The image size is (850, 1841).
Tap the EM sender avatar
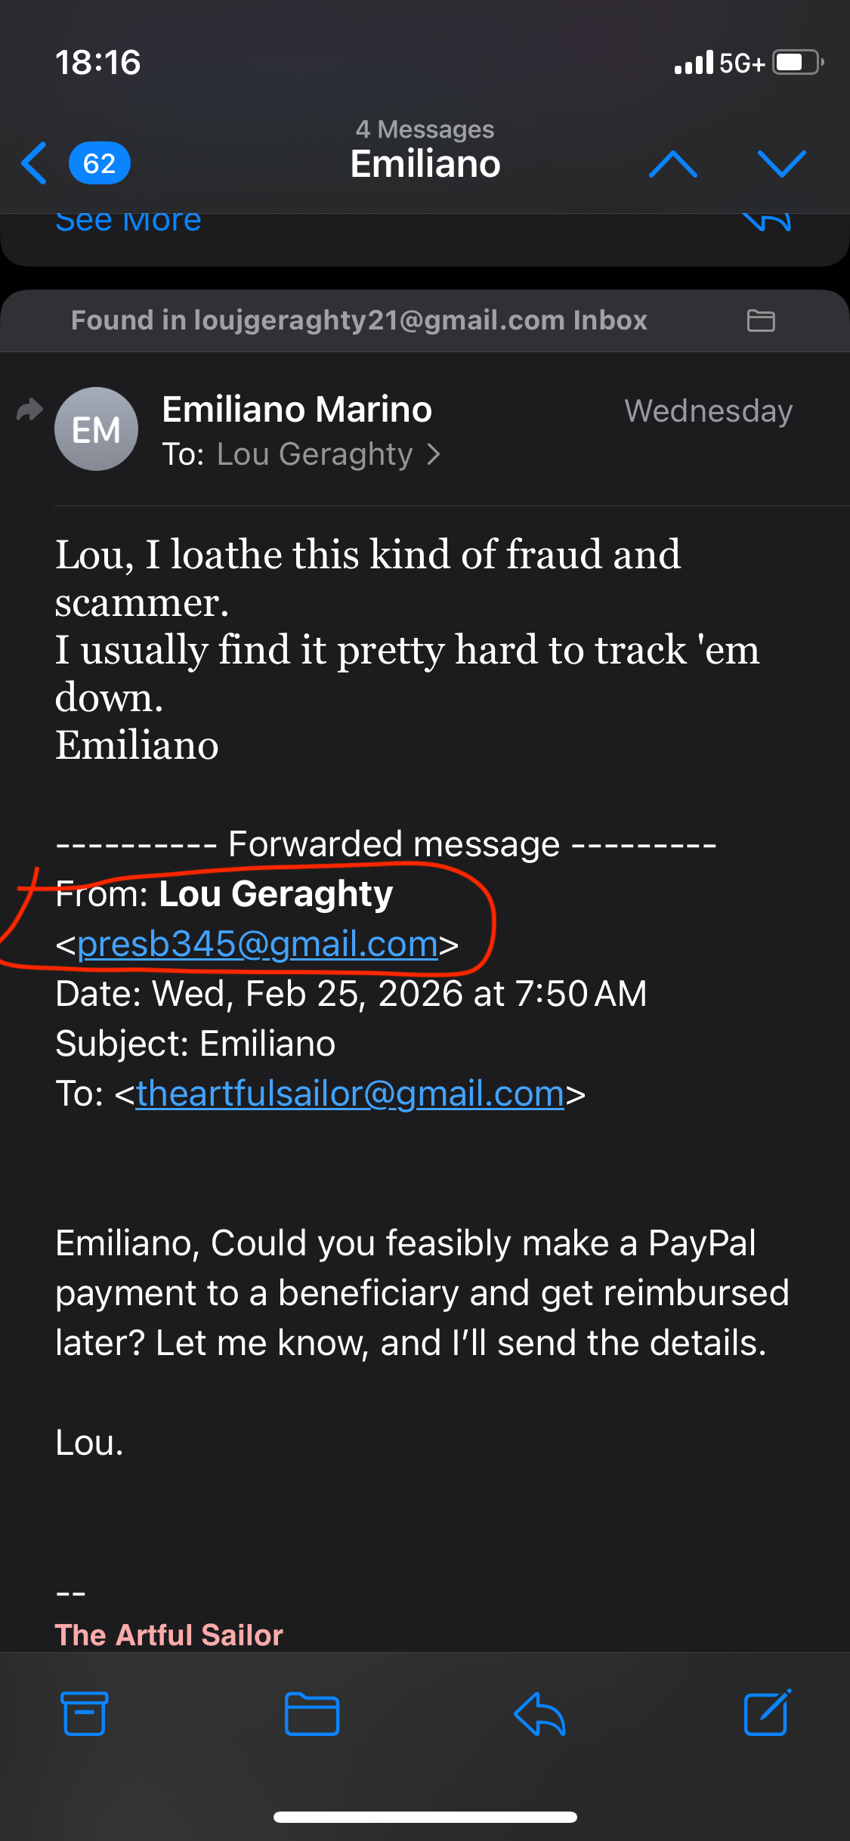[96, 429]
